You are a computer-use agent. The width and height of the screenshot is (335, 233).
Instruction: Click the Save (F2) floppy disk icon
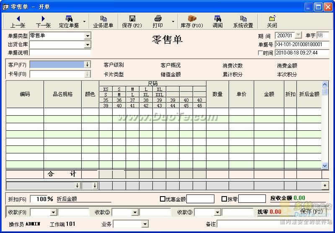132,18
